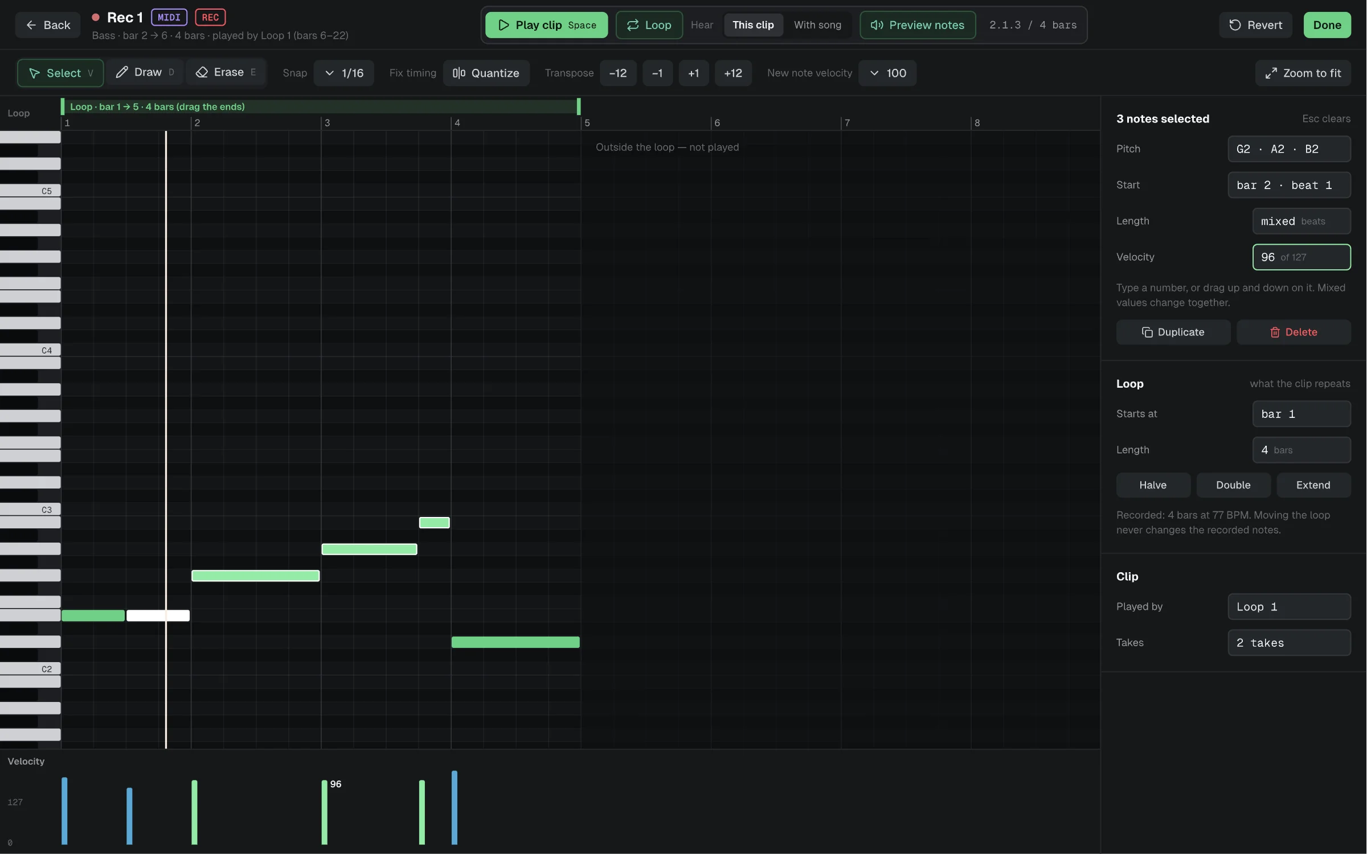
Task: Click the mixed beats Length field
Action: 1301,221
